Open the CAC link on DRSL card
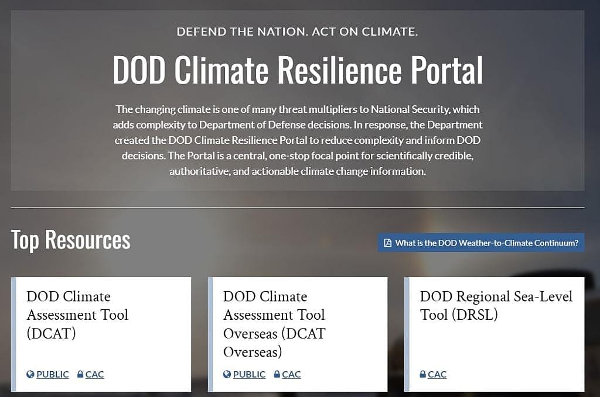600x397 pixels. [437, 374]
